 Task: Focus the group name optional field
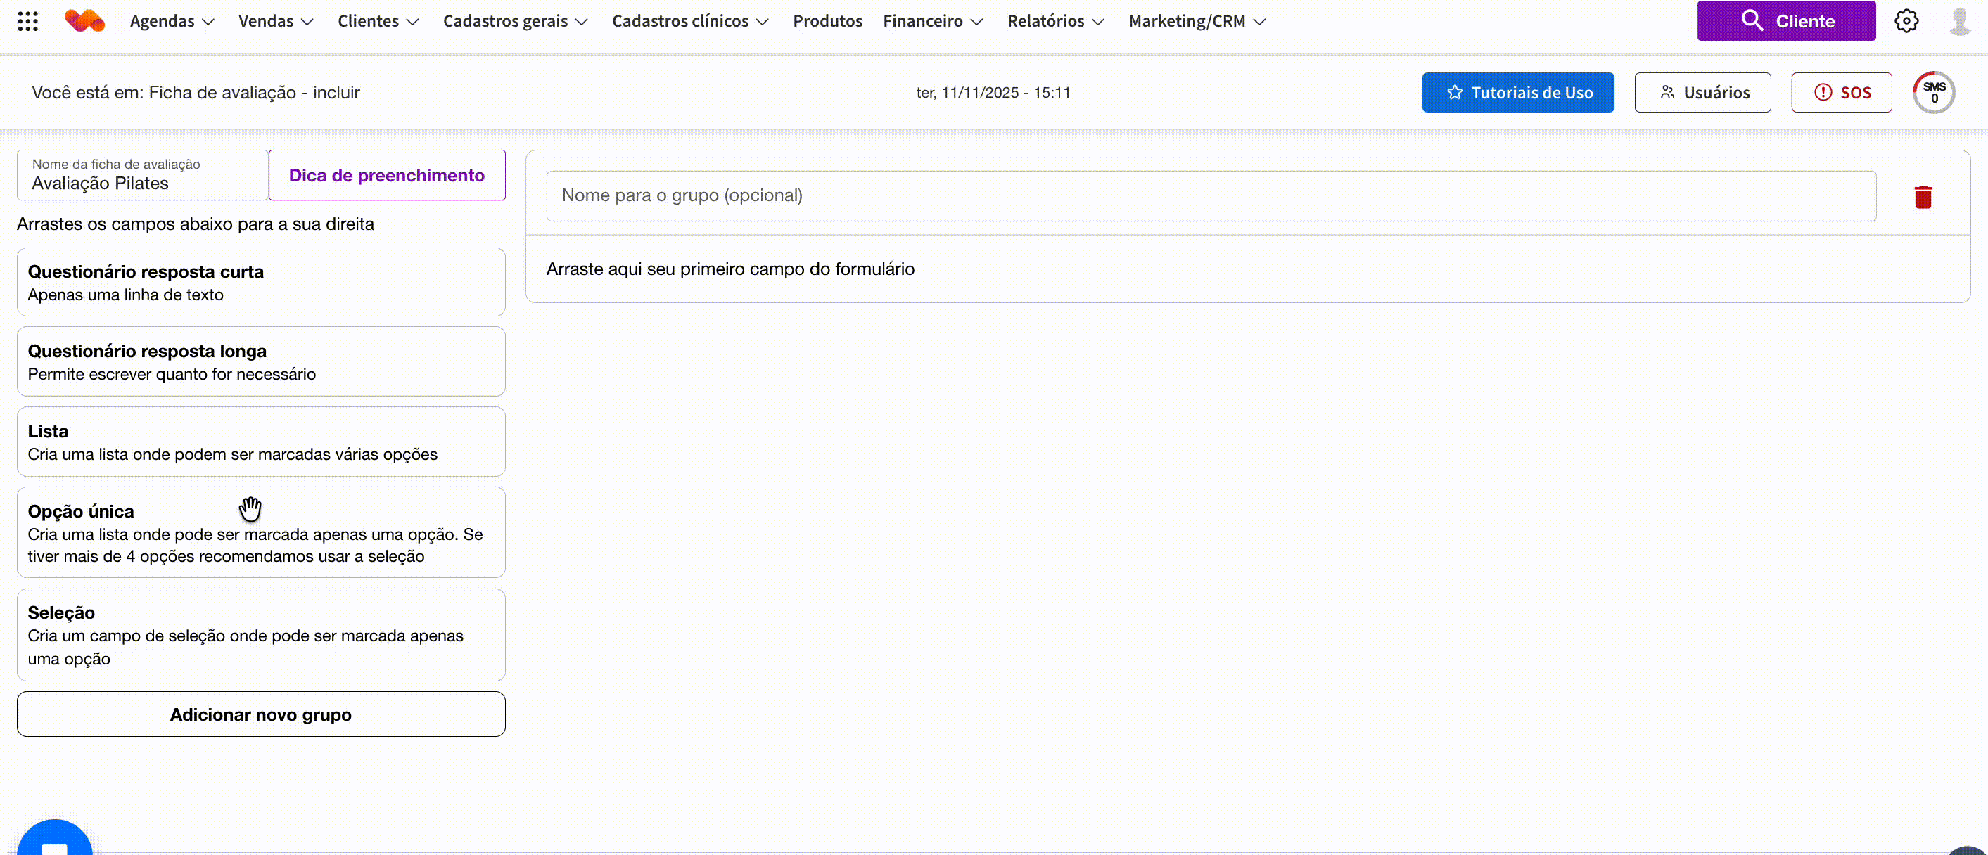1210,196
